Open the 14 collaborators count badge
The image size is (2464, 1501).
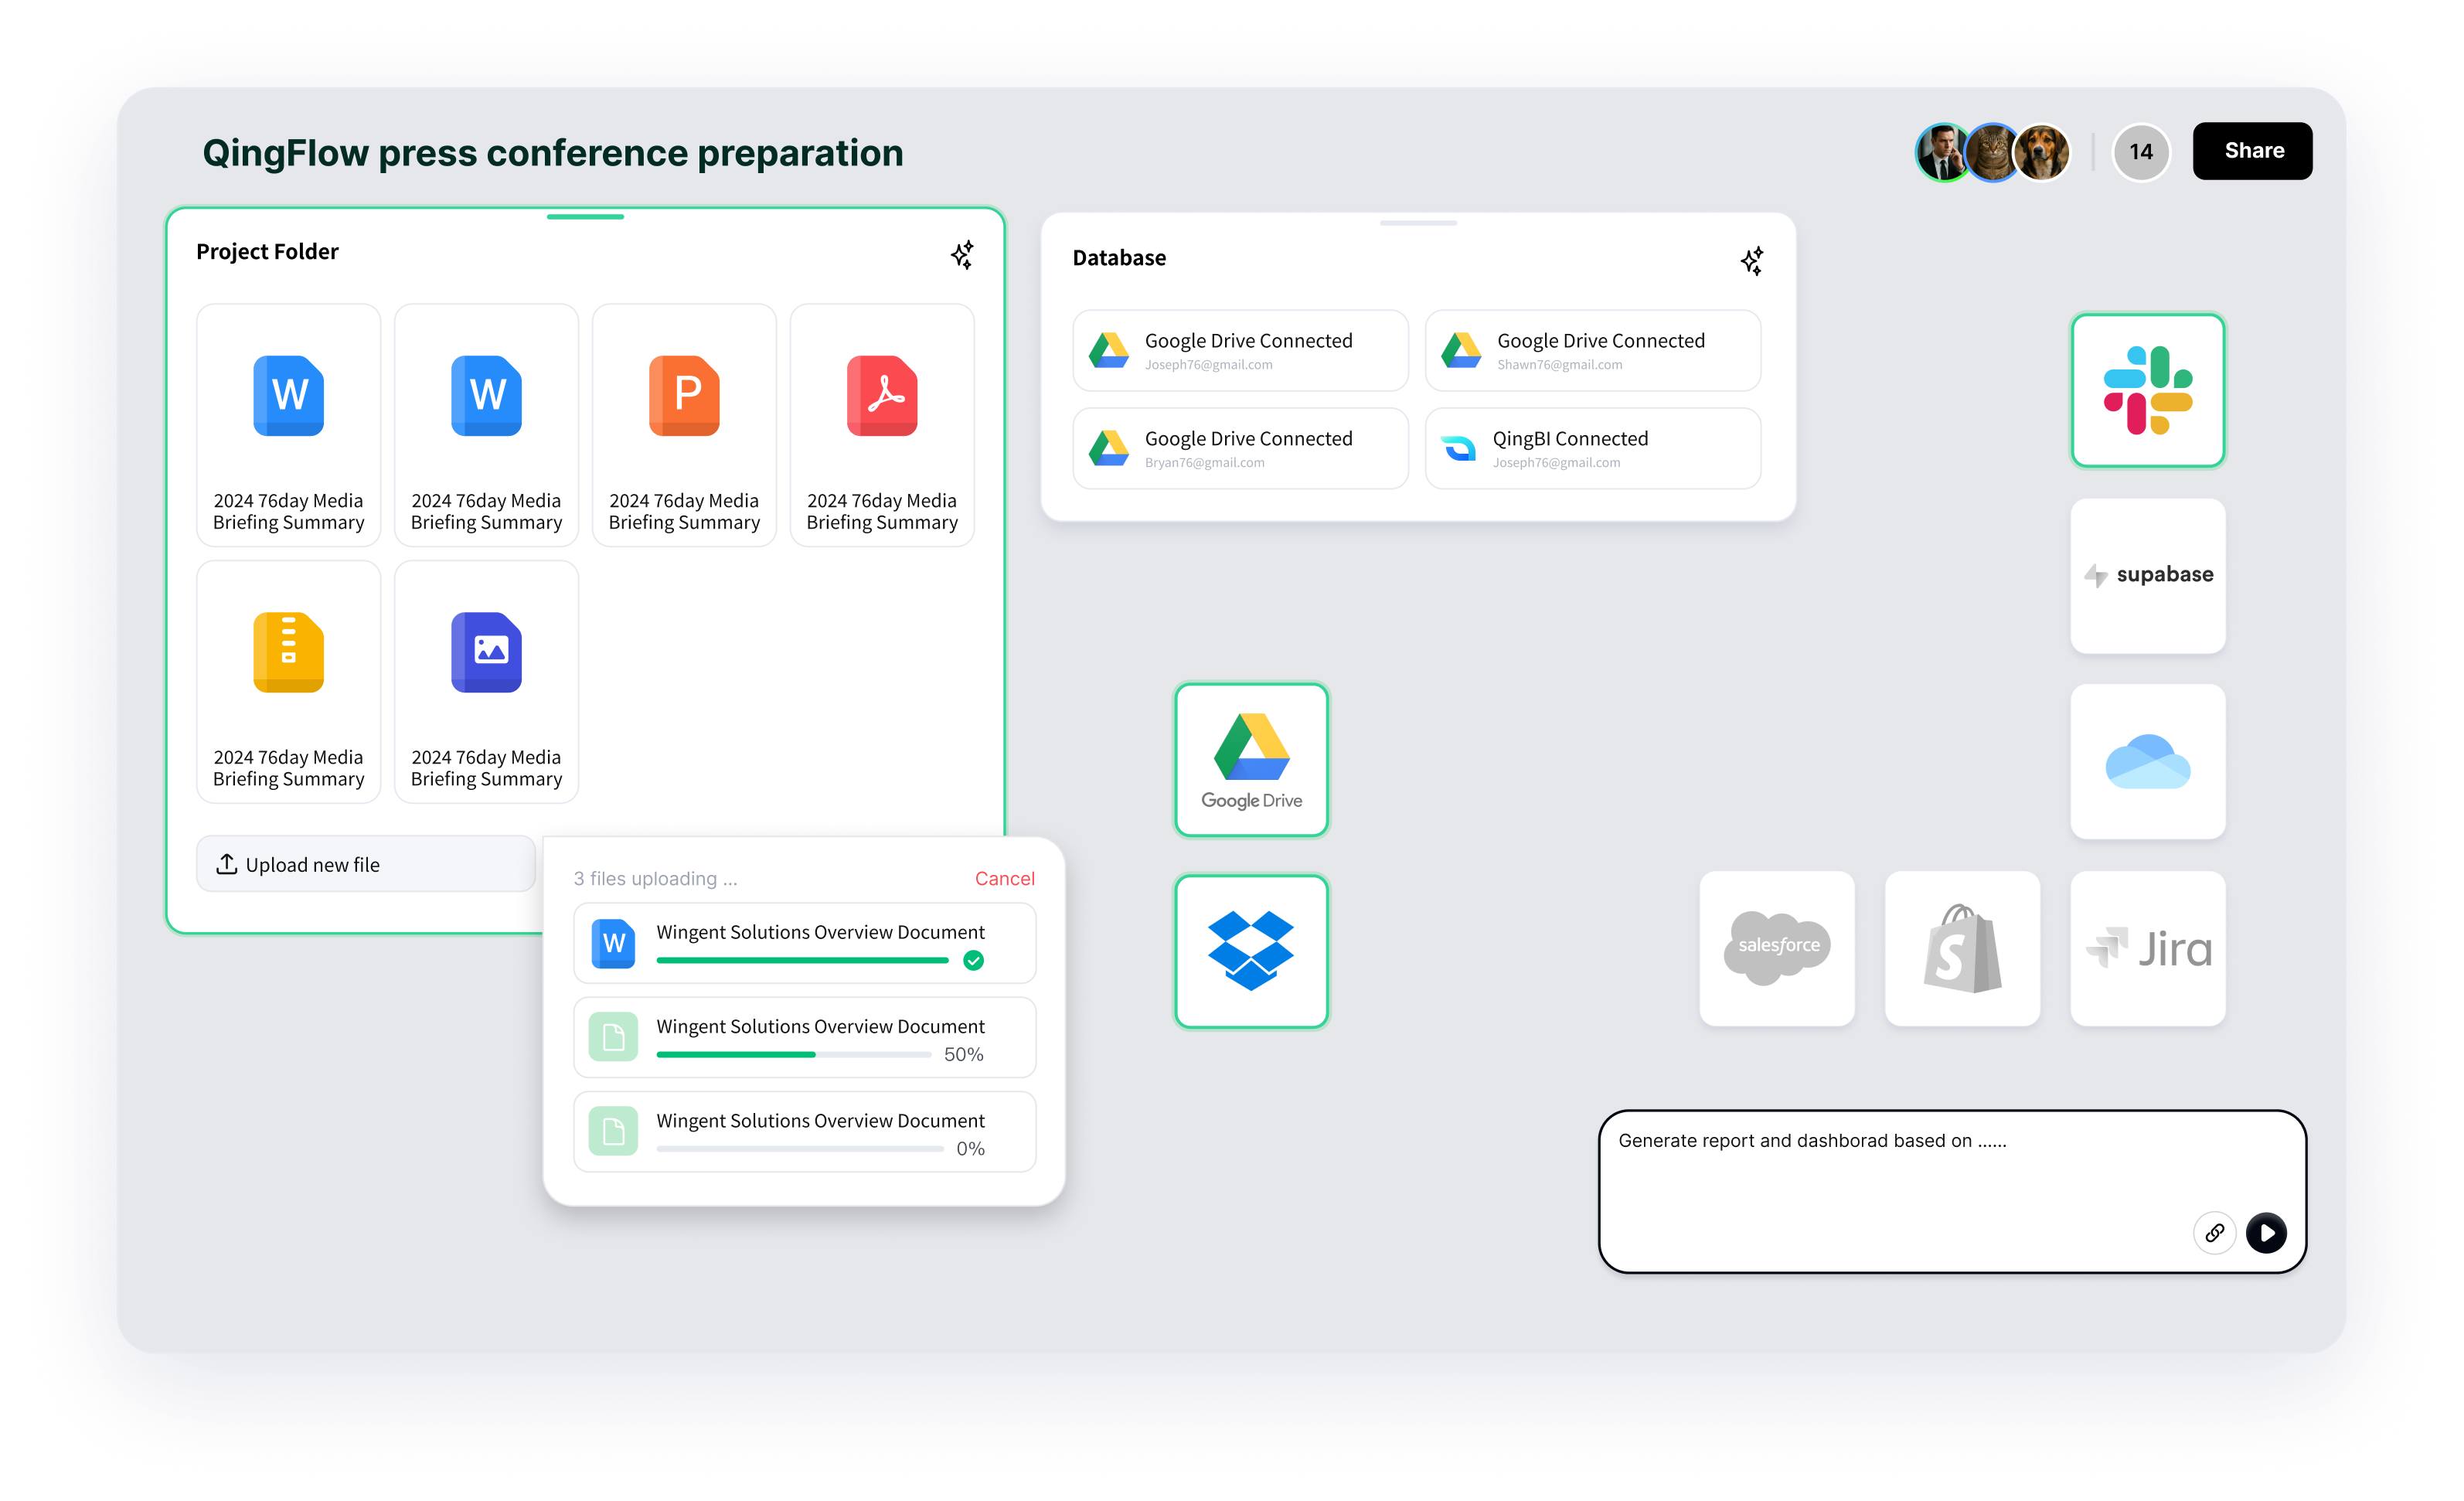click(2140, 152)
